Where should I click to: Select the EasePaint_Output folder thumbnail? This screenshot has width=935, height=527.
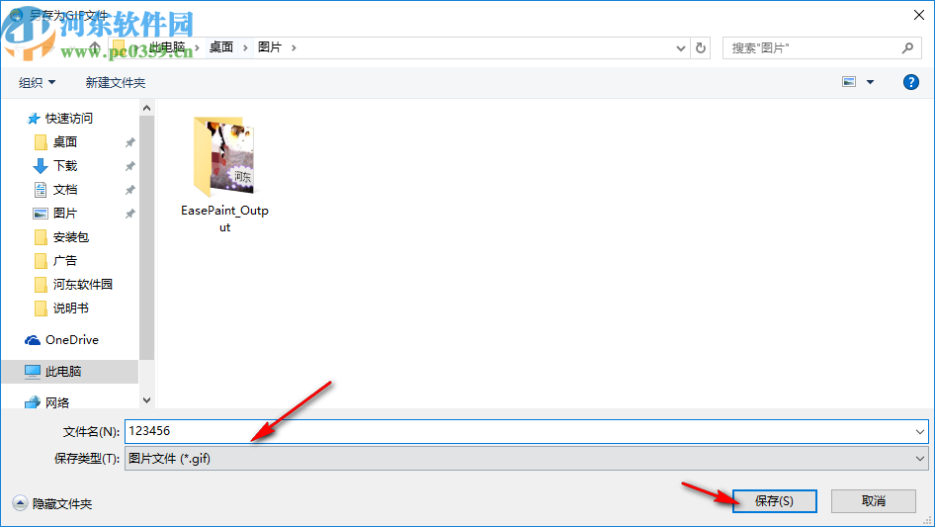(x=223, y=156)
